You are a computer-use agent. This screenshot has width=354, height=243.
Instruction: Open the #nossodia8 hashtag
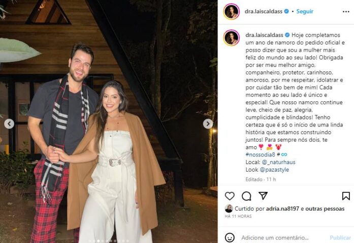(261, 154)
